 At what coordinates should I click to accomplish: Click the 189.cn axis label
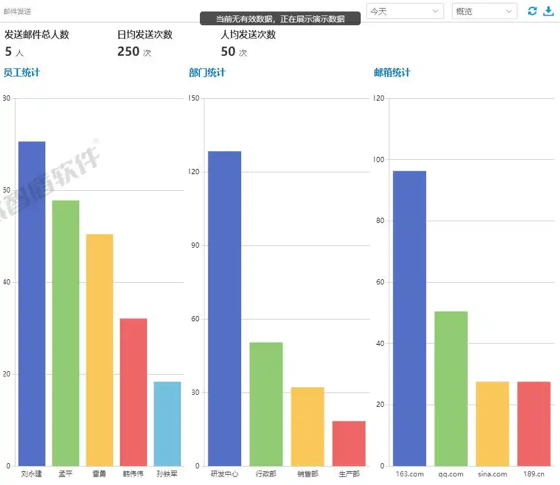(x=534, y=474)
